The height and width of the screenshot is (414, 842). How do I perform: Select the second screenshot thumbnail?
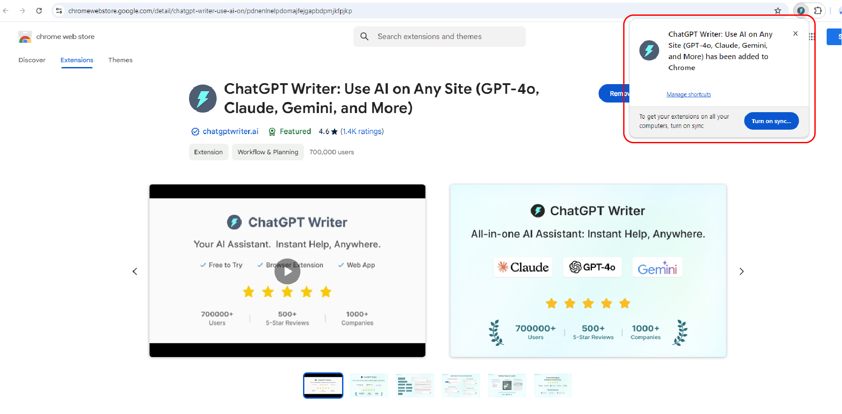[x=369, y=386]
